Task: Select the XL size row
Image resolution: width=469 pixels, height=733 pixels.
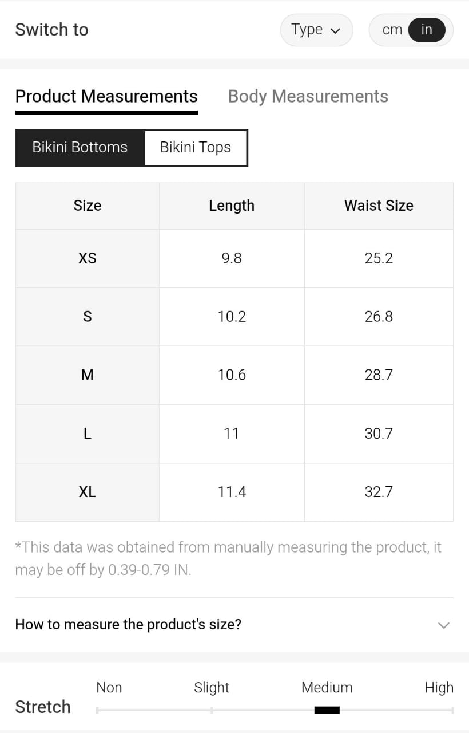Action: click(x=87, y=492)
